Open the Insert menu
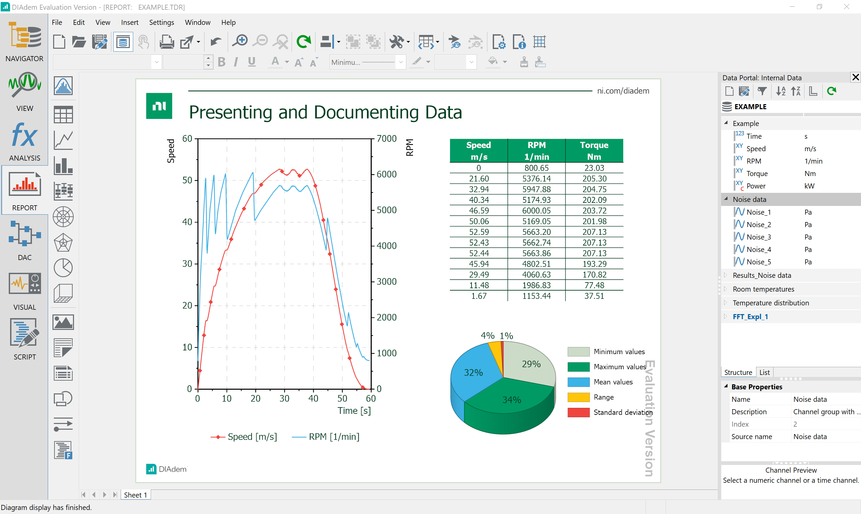861x514 pixels. (129, 22)
